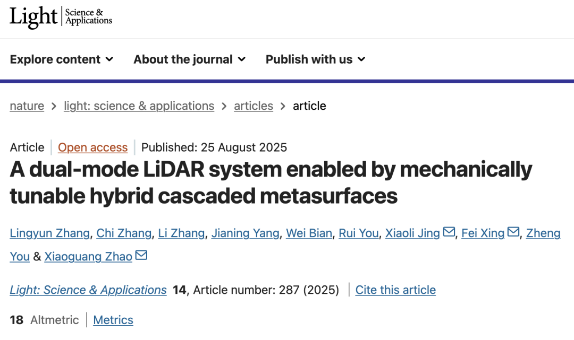Viewport: 574px width, 340px height.
Task: Click author Rui You
Action: coord(358,233)
